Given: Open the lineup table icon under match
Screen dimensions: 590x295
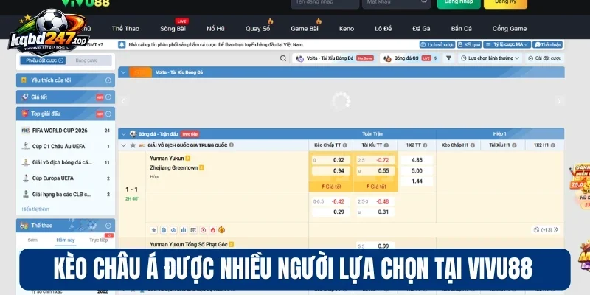Looking at the screenshot, I should [x=193, y=229].
